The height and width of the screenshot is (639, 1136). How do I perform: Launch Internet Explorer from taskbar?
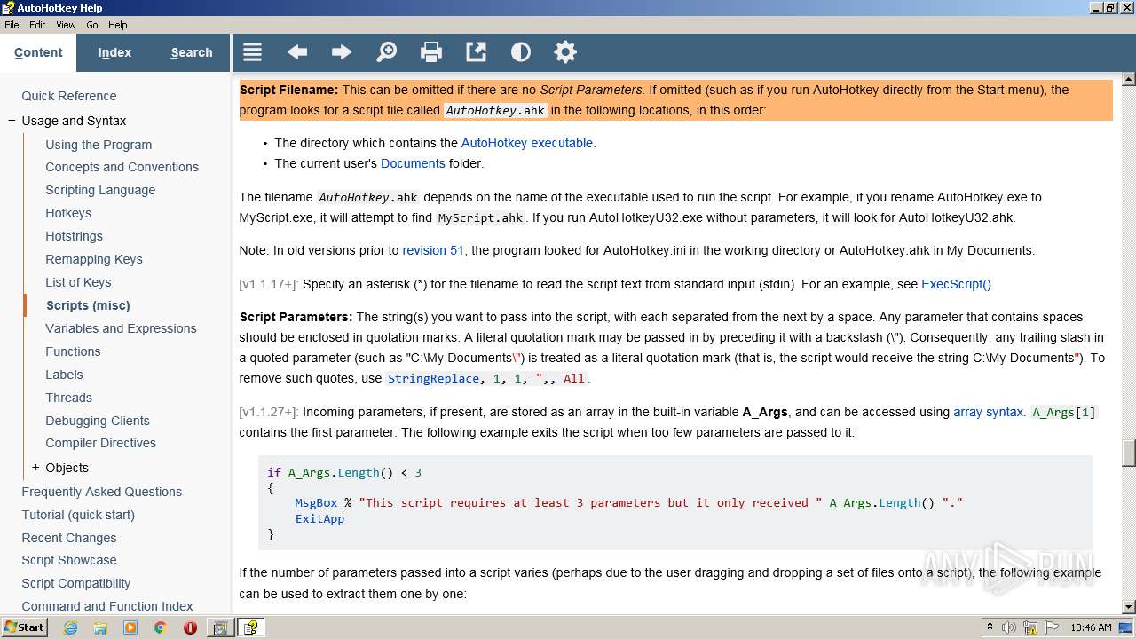(x=70, y=627)
